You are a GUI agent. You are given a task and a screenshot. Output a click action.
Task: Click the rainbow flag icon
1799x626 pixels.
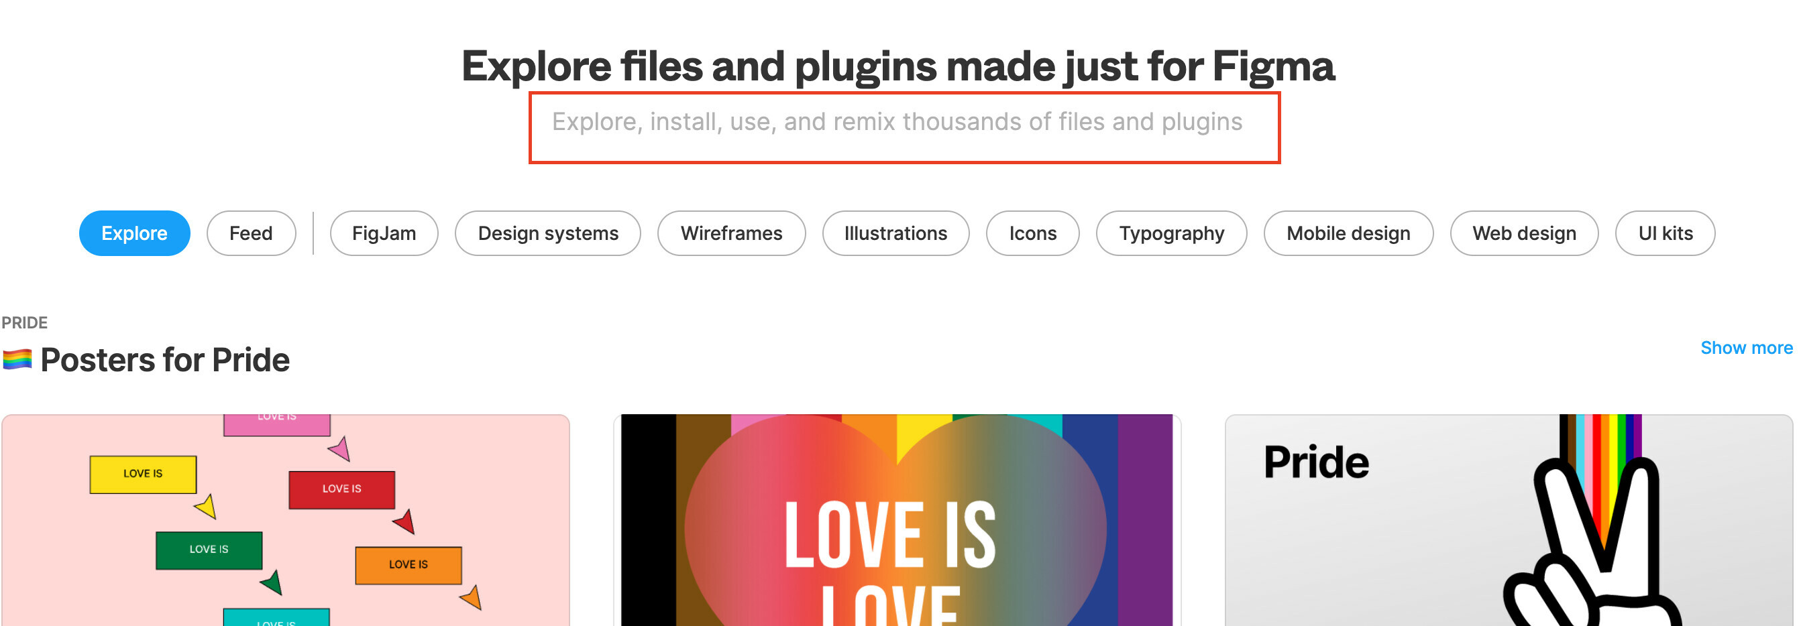click(x=17, y=359)
